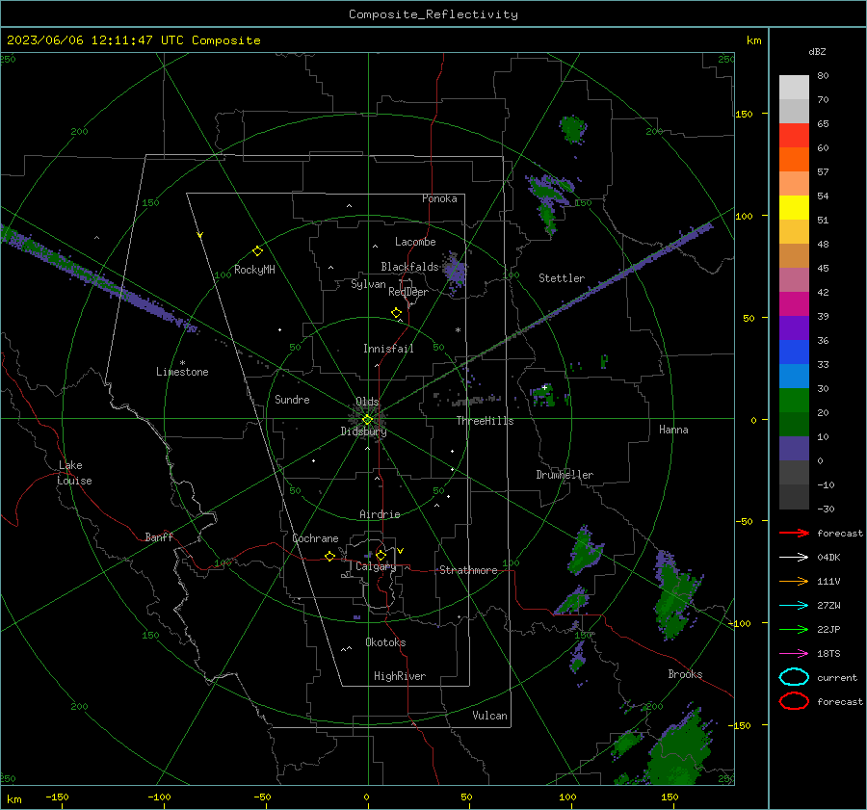Click the green 22JP arrow in legend
The height and width of the screenshot is (810, 867).
pos(794,629)
